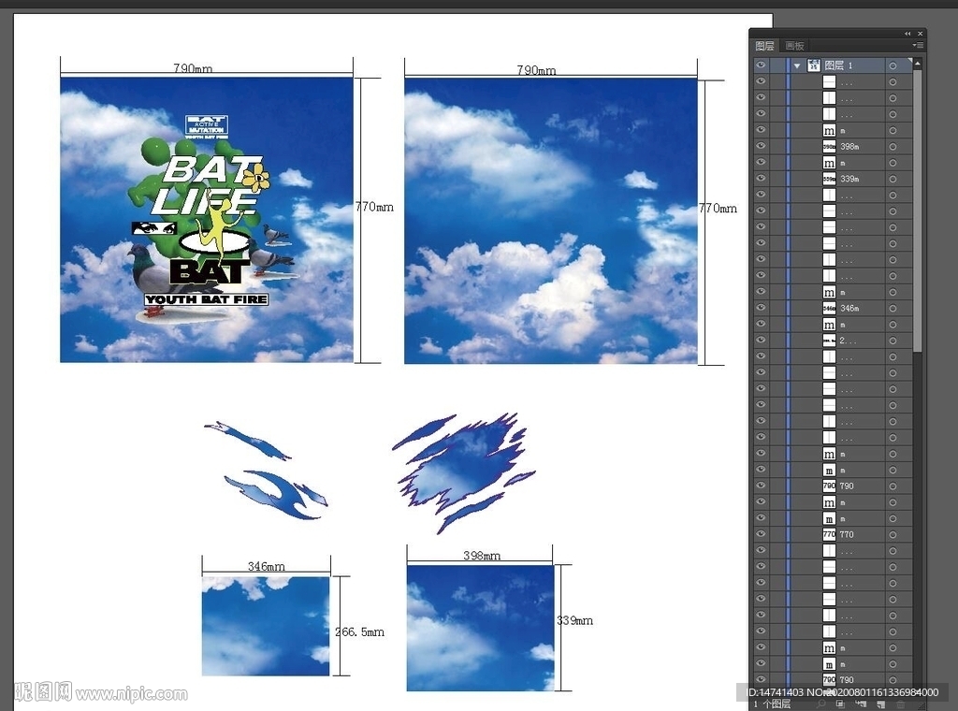Click the 770 item thumbnail

click(829, 534)
